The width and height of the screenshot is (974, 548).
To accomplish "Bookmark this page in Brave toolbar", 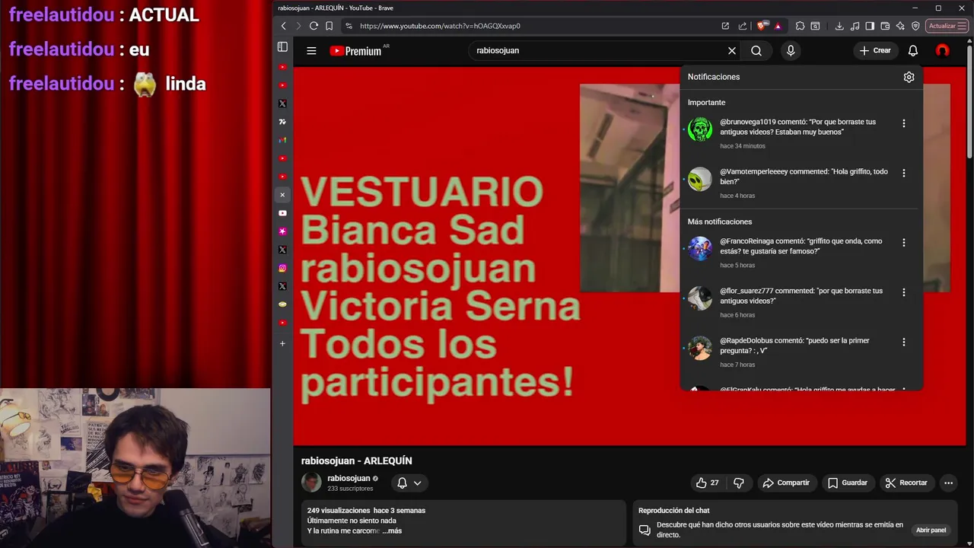I will pyautogui.click(x=329, y=26).
